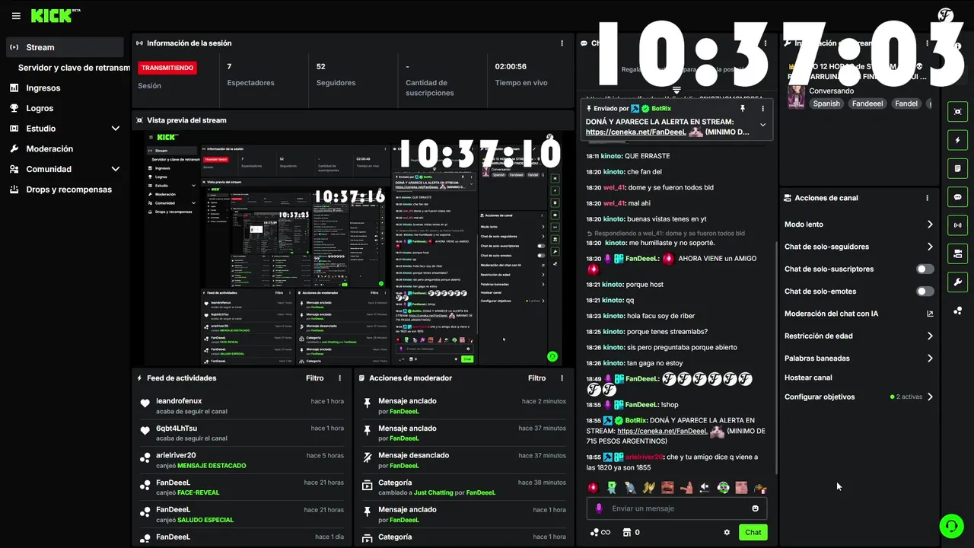This screenshot has width=974, height=548.
Task: Enable Chat de solo-emotes toggle
Action: [x=925, y=292]
